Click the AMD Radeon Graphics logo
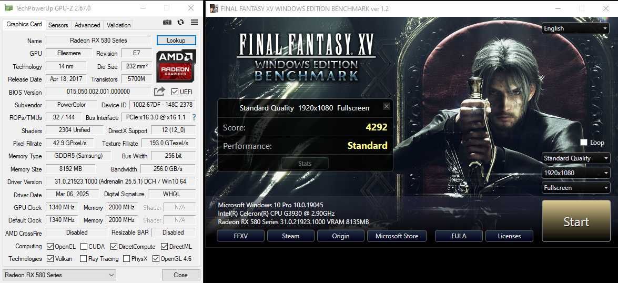The width and height of the screenshot is (618, 283). point(176,65)
